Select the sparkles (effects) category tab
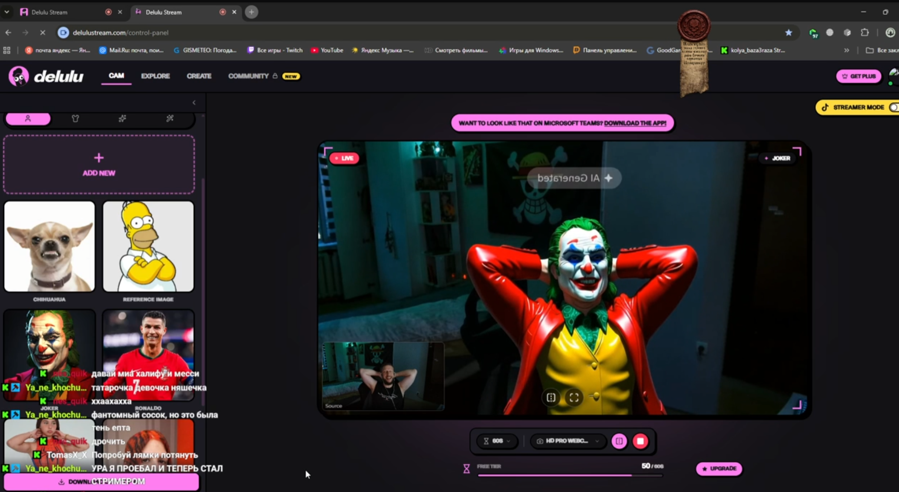899x492 pixels. [122, 119]
